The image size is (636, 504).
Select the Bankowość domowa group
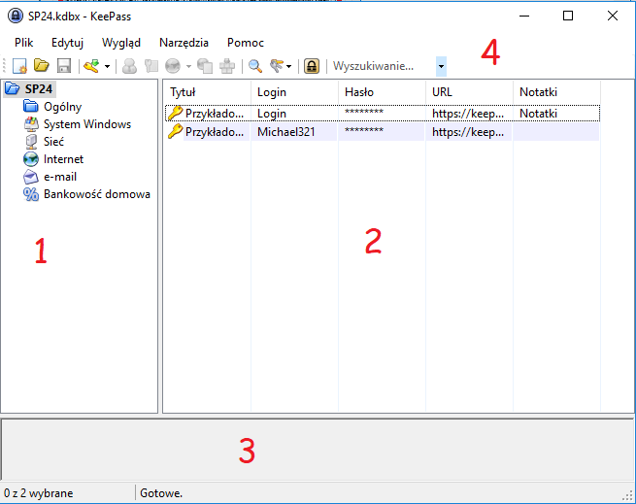coord(96,194)
